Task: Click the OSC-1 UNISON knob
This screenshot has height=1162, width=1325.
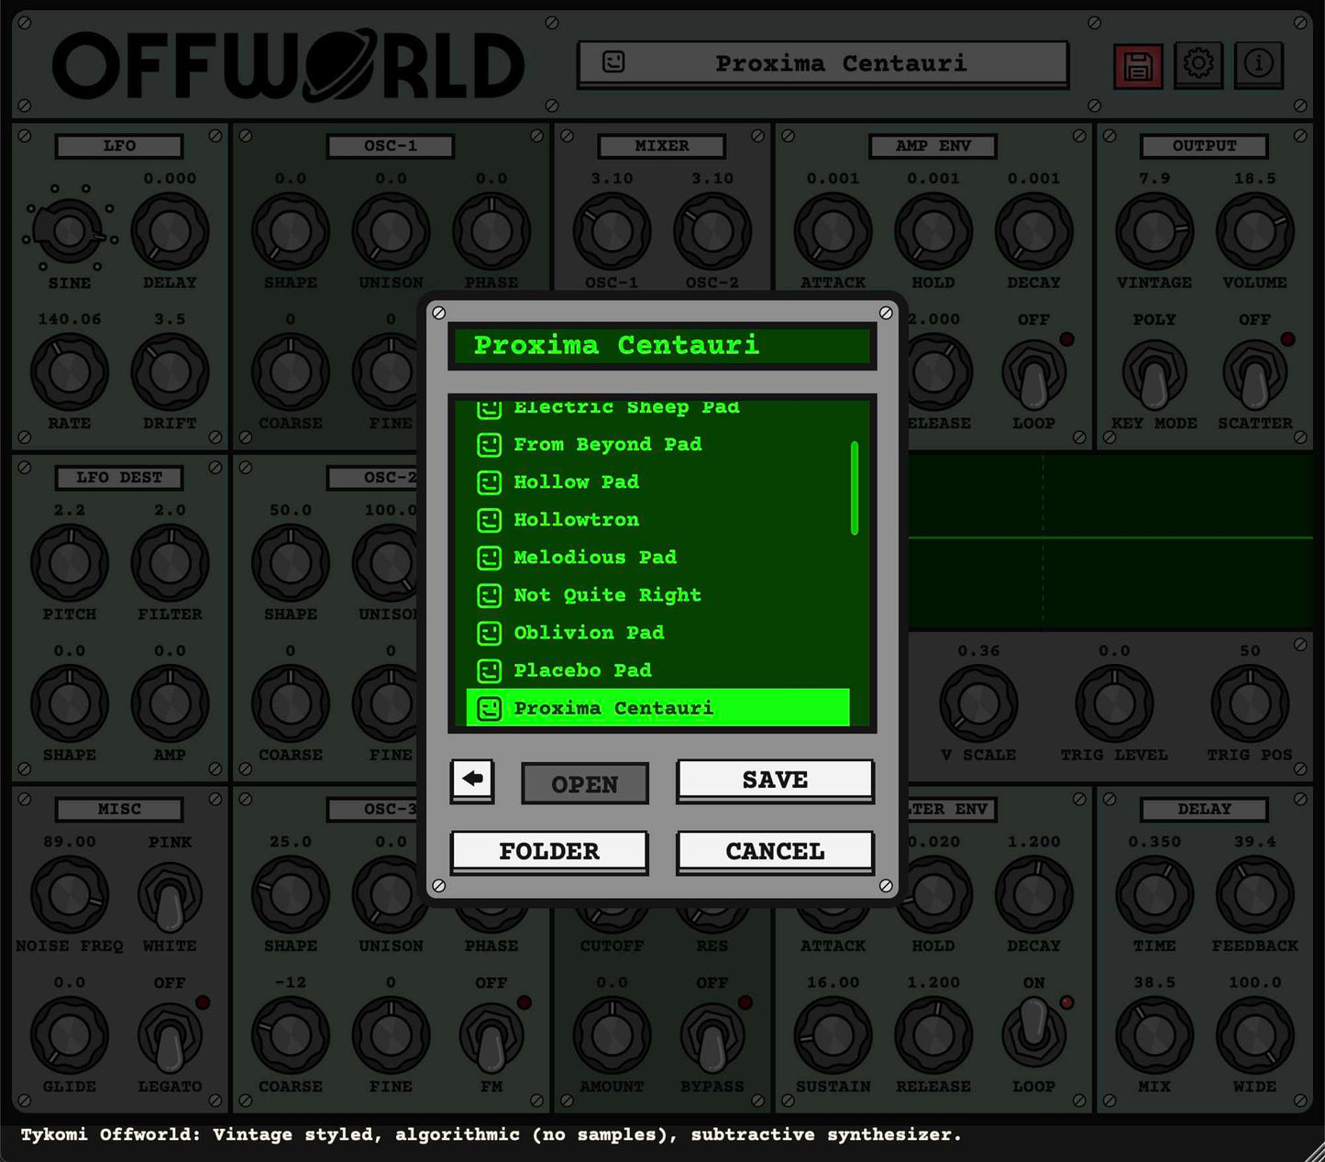Action: [391, 231]
